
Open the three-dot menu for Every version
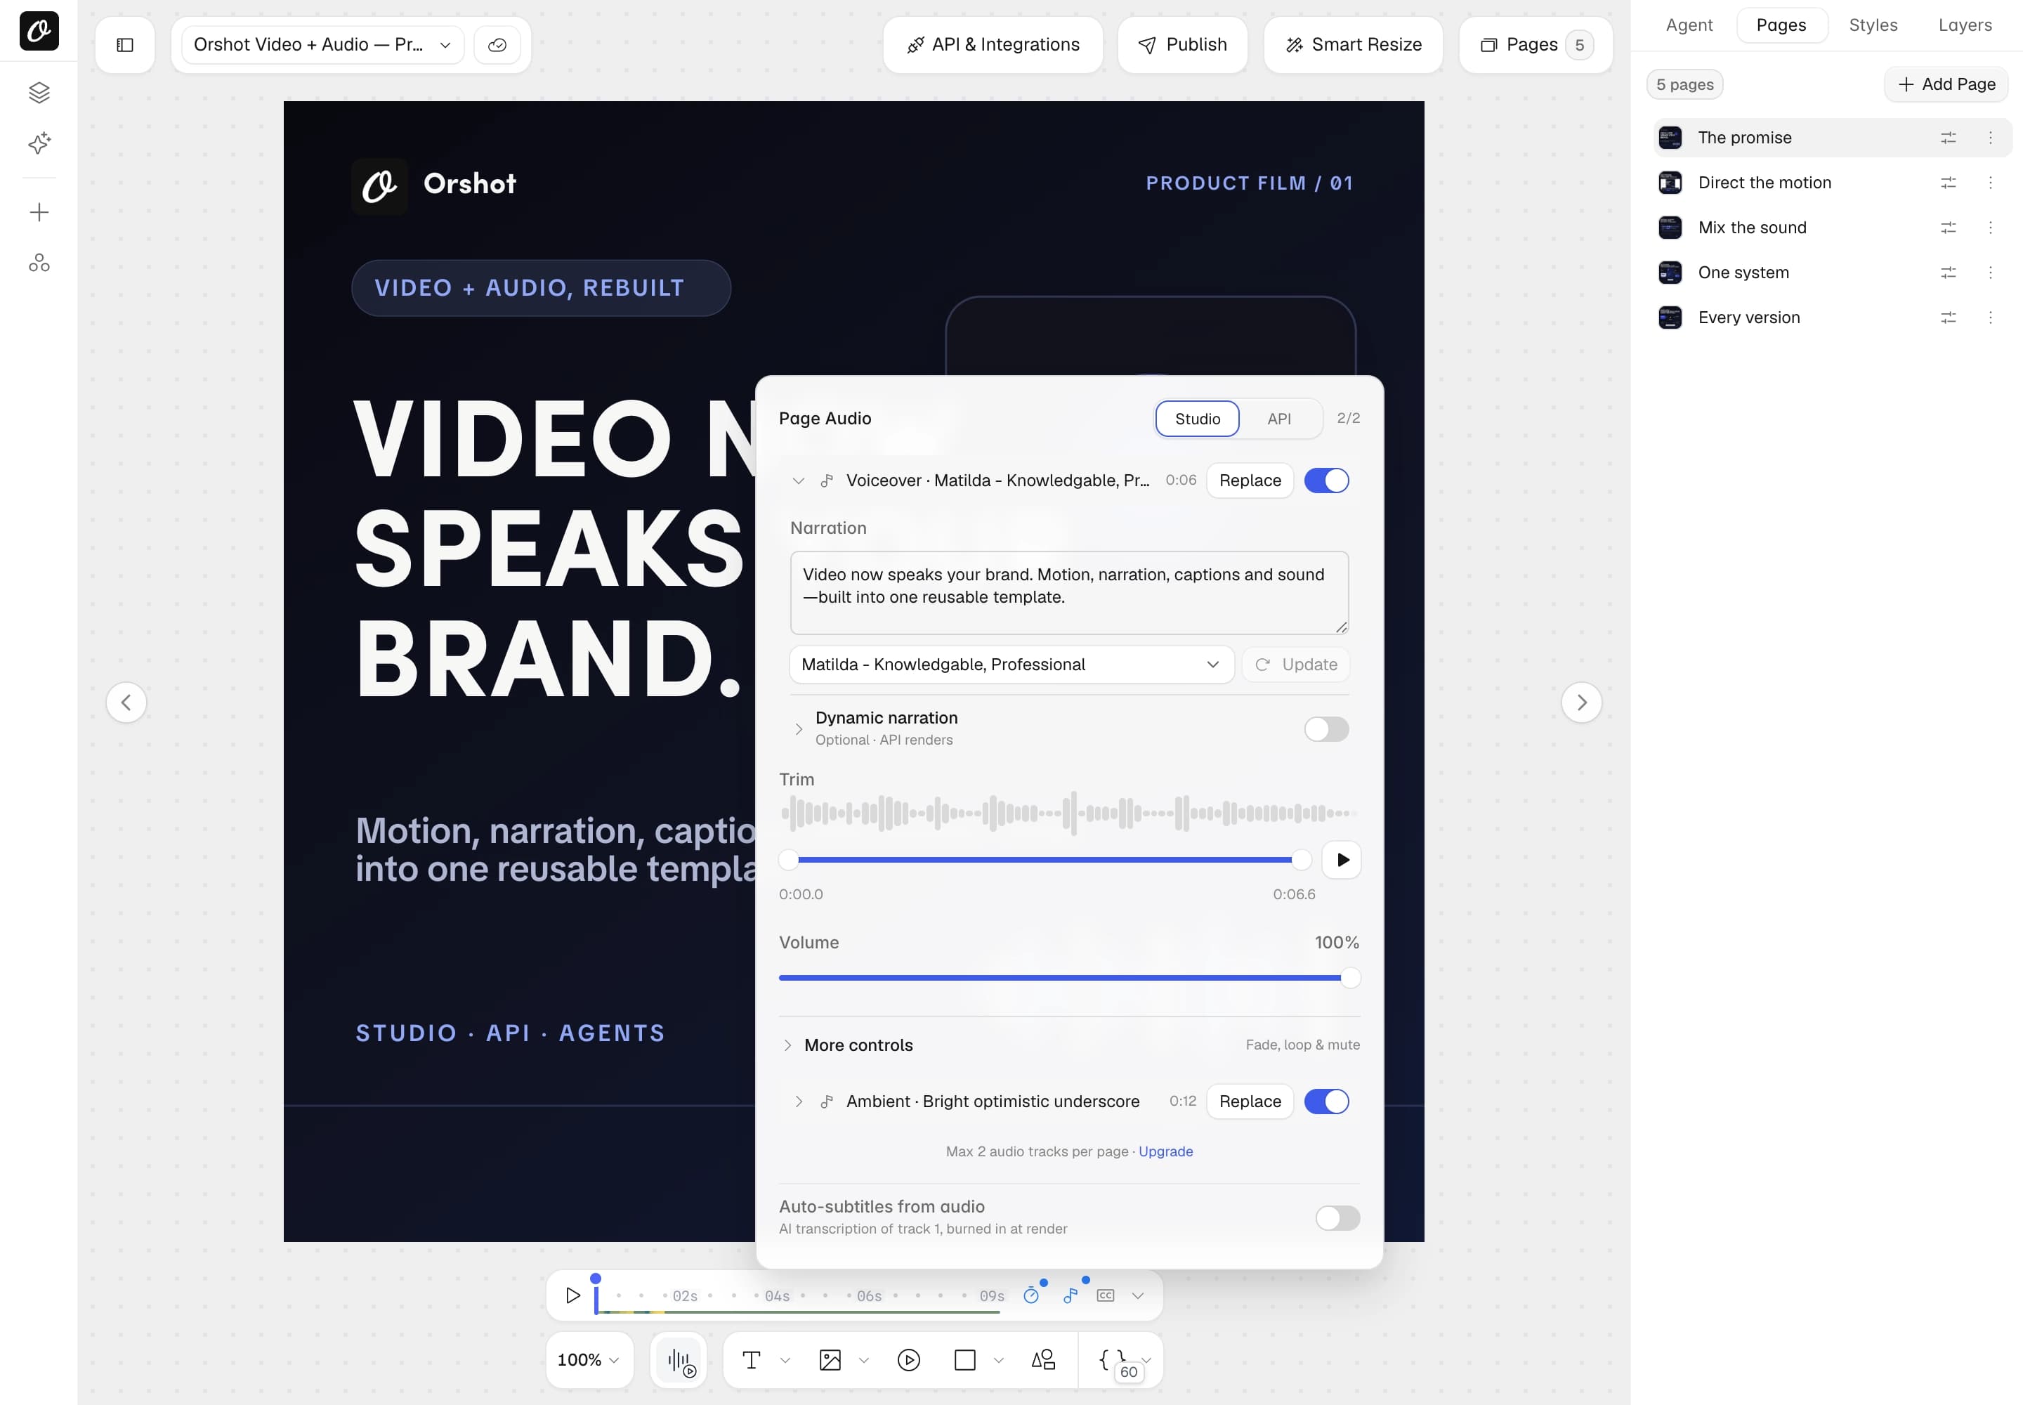1989,318
